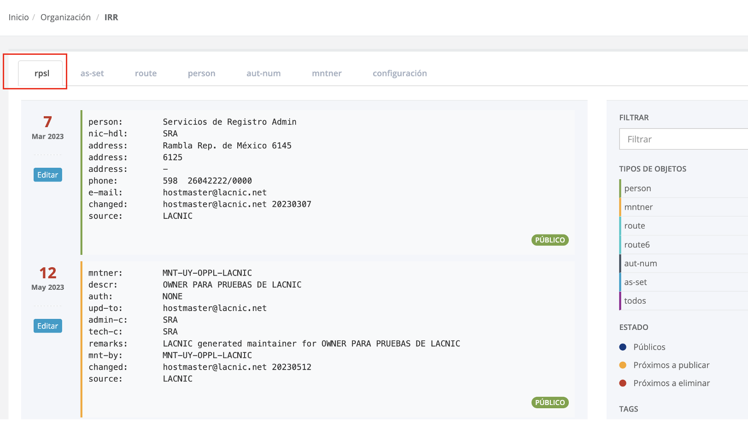The width and height of the screenshot is (748, 423).
Task: Show all object types with todos
Action: click(x=635, y=301)
